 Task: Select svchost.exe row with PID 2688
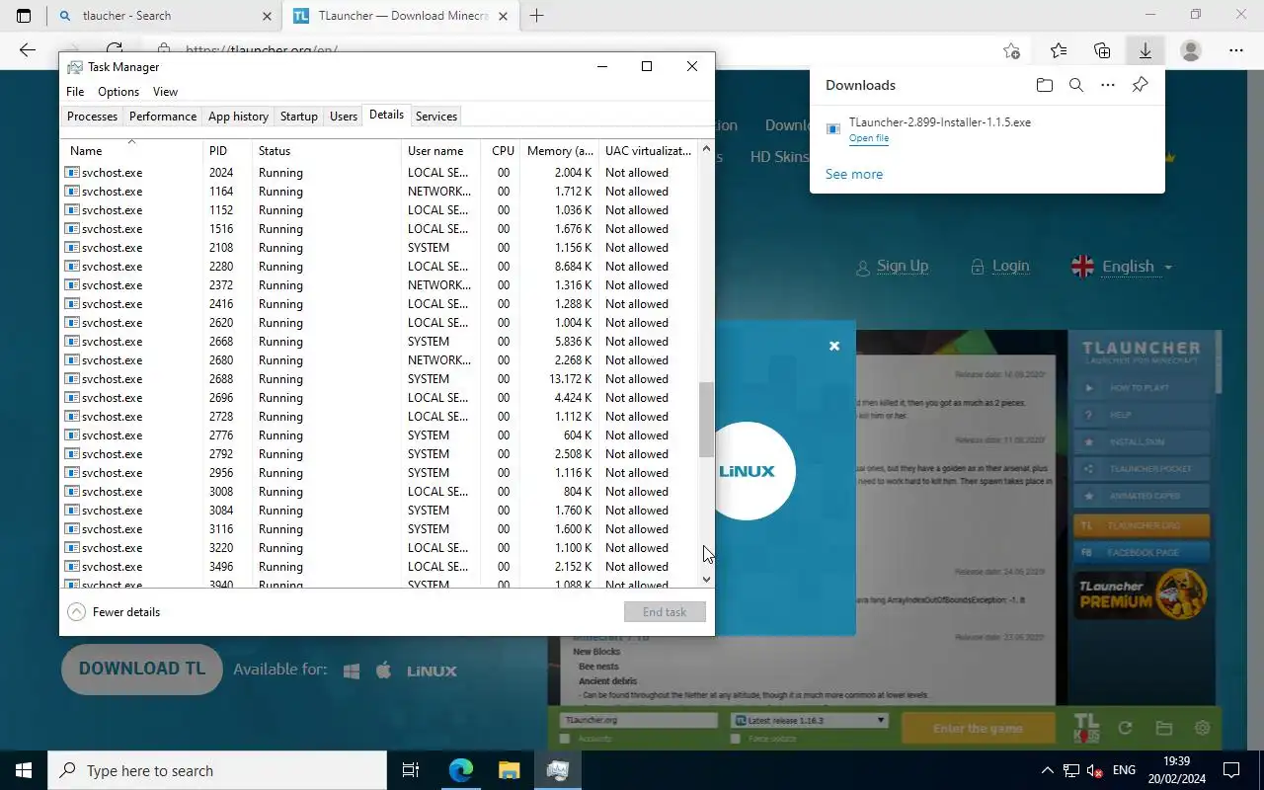pos(380,379)
